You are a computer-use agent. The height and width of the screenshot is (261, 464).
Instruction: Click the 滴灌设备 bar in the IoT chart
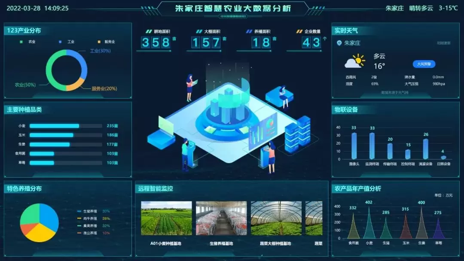[425, 149]
